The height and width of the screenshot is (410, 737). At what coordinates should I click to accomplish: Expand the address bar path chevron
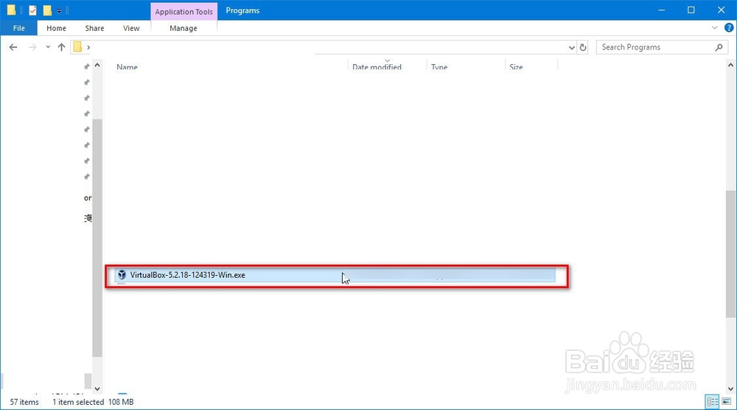coord(88,47)
